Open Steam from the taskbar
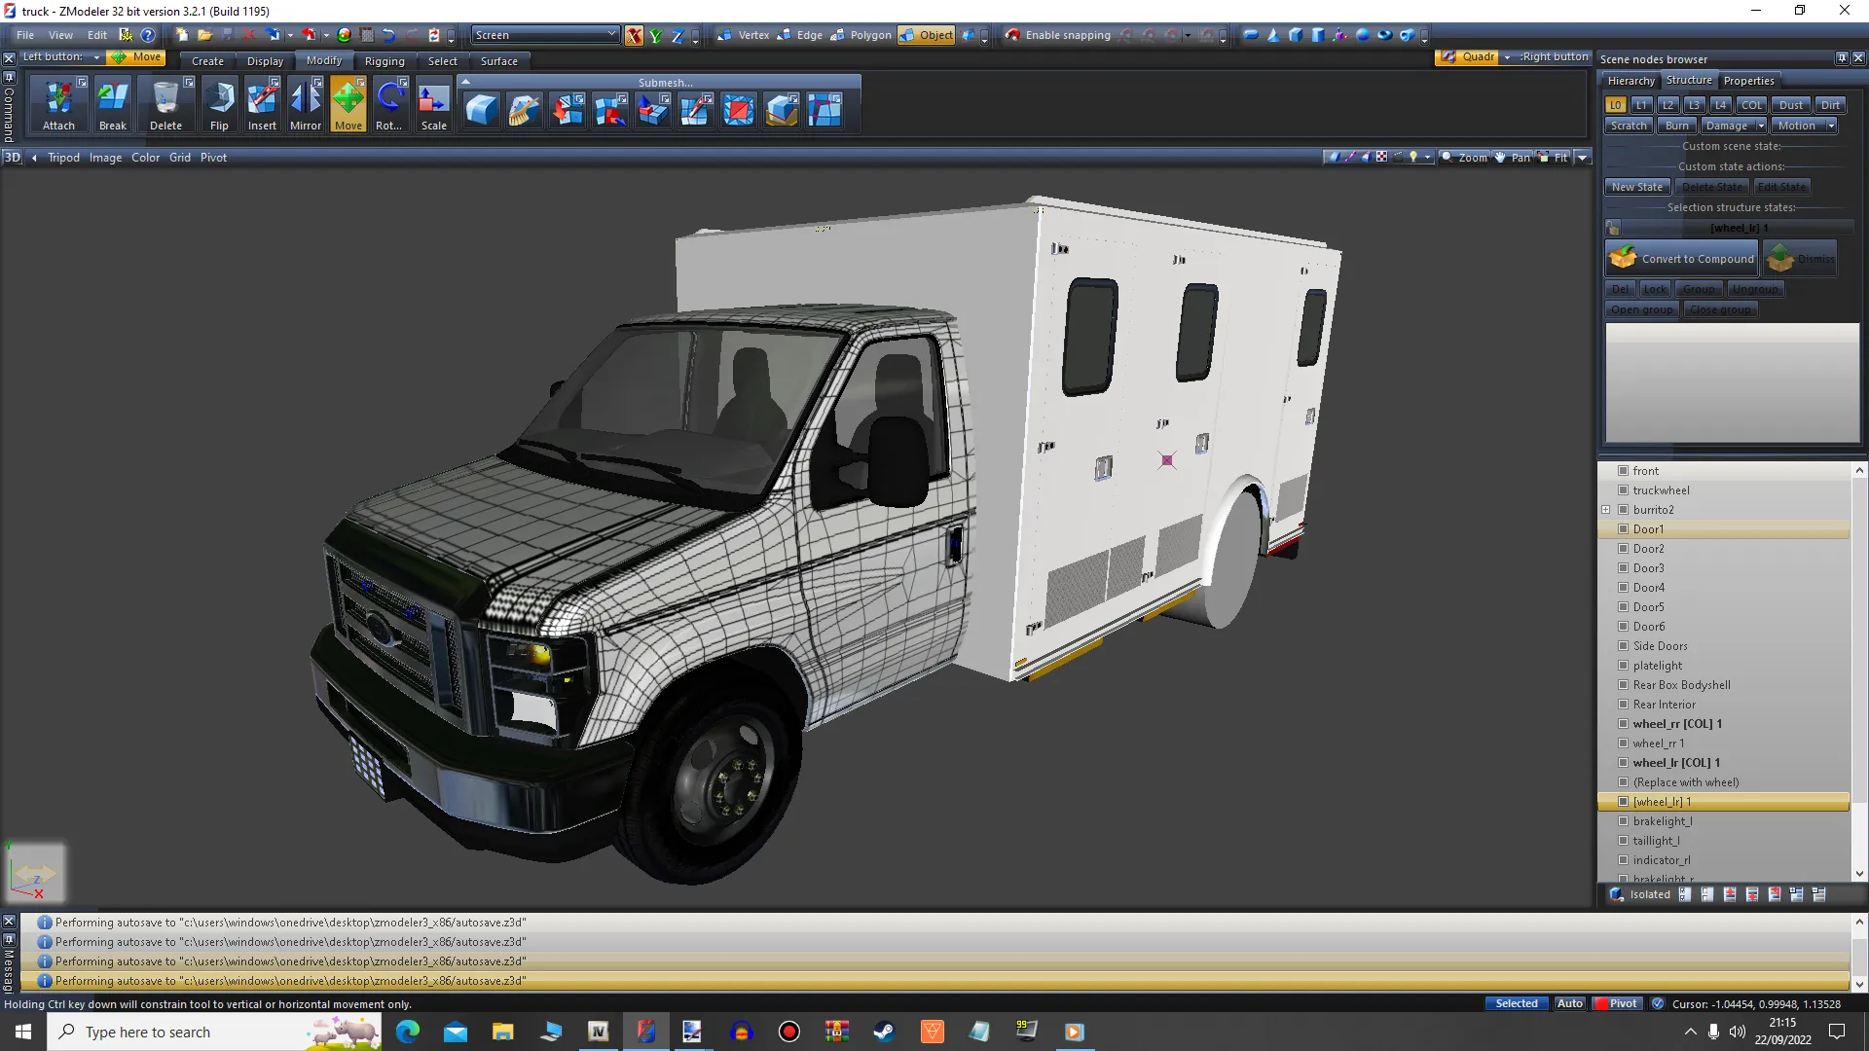Screen dimensions: 1869x1051 [x=884, y=1032]
